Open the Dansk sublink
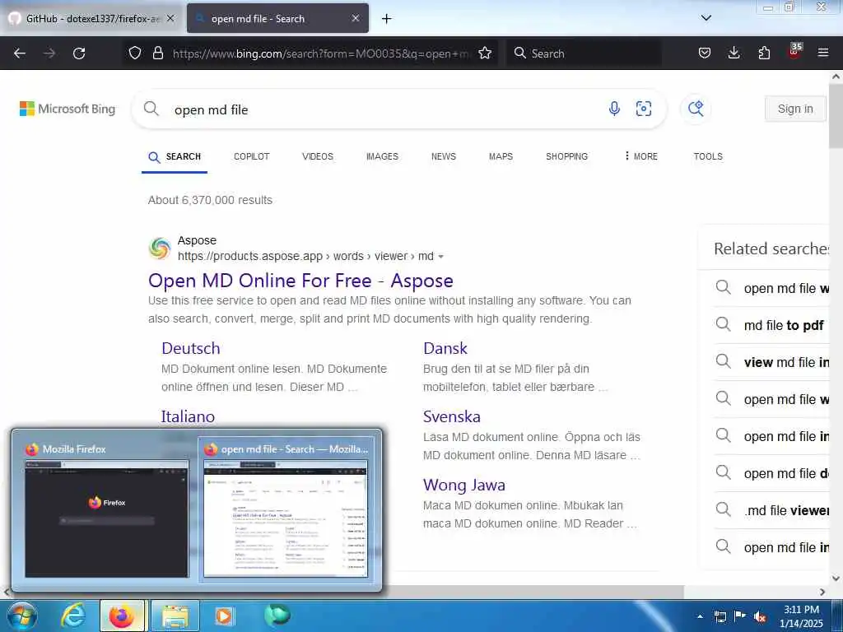The height and width of the screenshot is (632, 843). 445,348
